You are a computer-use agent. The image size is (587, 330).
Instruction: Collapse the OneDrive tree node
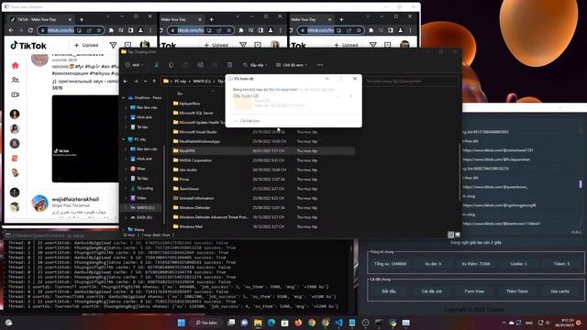coord(124,98)
